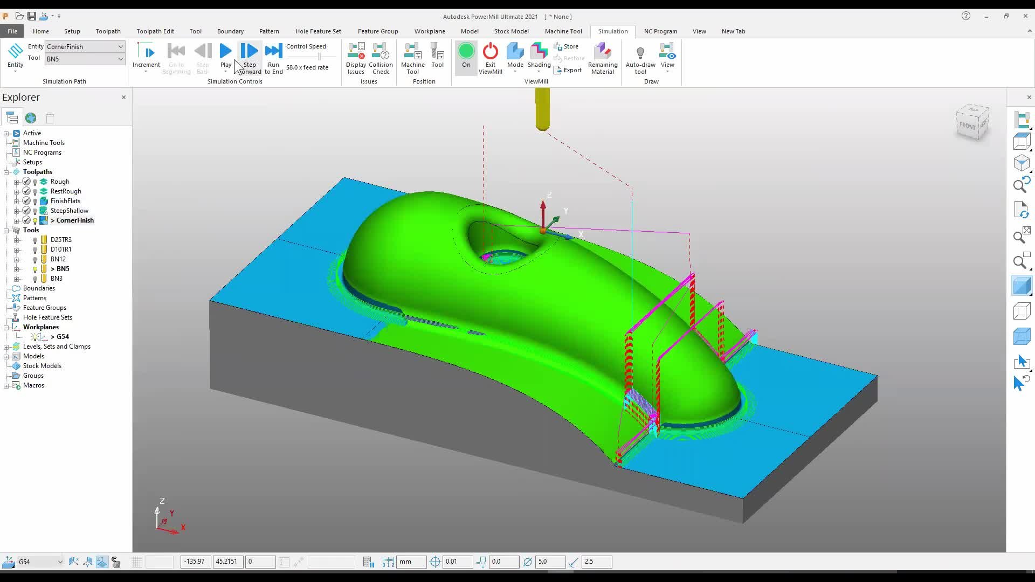Viewport: 1035px width, 582px height.
Task: Collapse the Tools tree node
Action: 6,231
